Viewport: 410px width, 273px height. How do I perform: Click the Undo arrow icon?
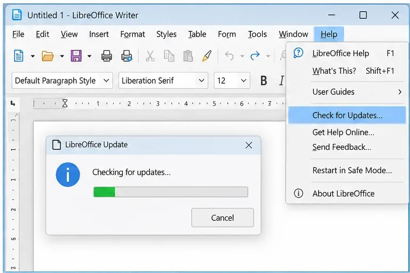tap(230, 55)
